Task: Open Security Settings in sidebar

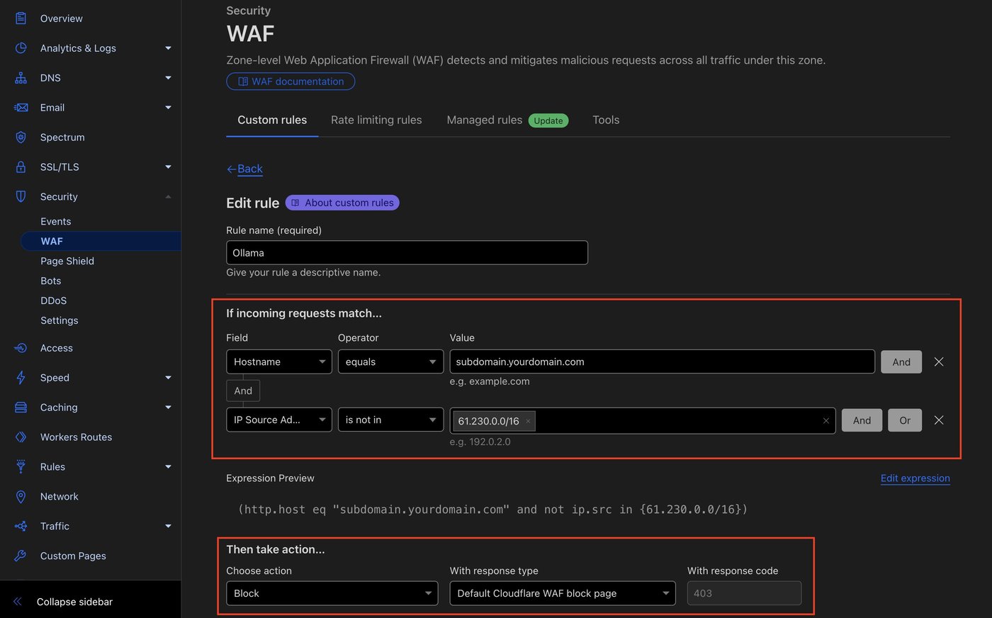Action: tap(60, 320)
